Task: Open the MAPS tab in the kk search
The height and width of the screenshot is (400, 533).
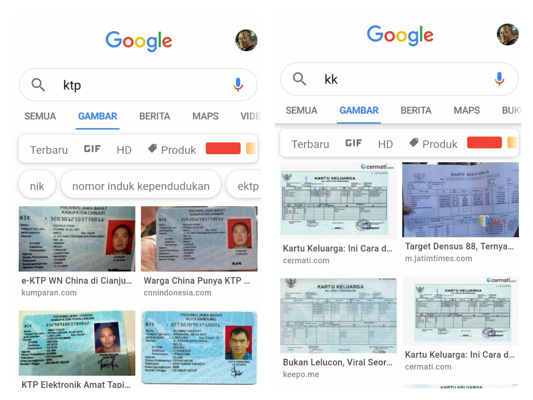Action: 466,110
